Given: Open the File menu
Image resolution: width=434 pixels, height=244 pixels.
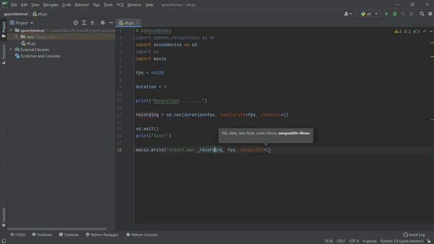Looking at the screenshot, I should pyautogui.click(x=14, y=5).
